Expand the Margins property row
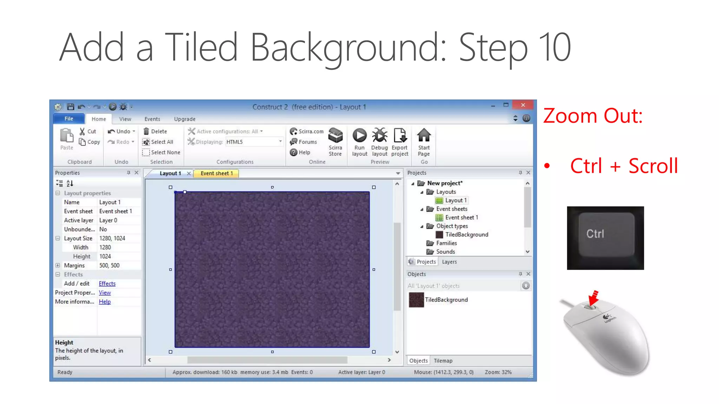 (58, 265)
